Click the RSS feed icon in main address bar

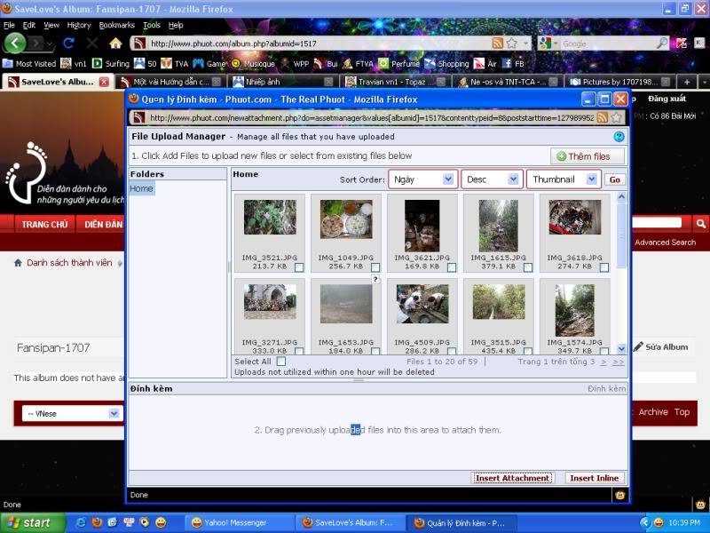[x=498, y=44]
